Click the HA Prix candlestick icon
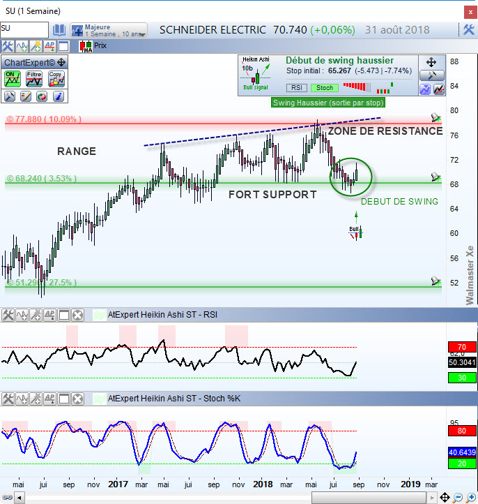 coord(86,46)
